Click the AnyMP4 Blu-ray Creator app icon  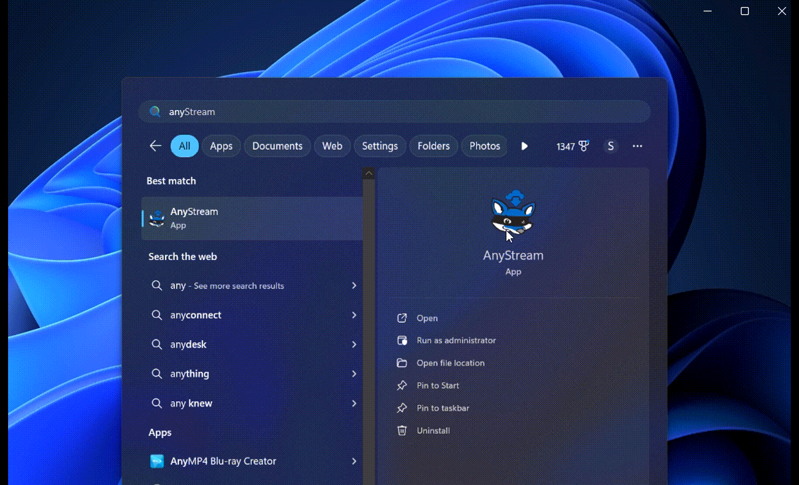[157, 461]
